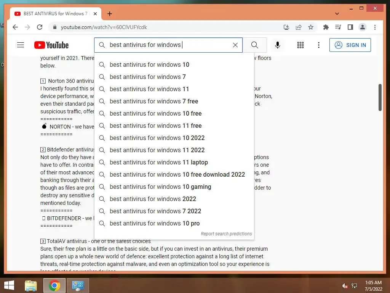This screenshot has height=293, width=390.
Task: Choose suggestion "best antivirus for windows 10 free"
Action: click(x=174, y=114)
